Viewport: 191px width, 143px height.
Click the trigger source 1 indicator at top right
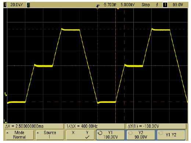coord(165,5)
